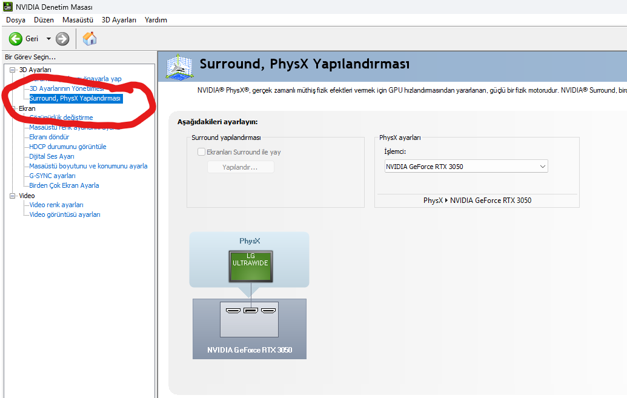This screenshot has height=398, width=627.
Task: Open the Masaüstü menu
Action: tap(78, 20)
